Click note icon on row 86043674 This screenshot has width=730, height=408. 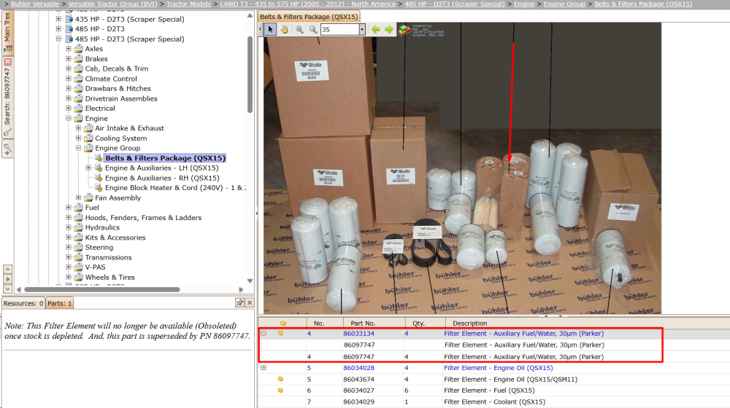[x=281, y=379]
